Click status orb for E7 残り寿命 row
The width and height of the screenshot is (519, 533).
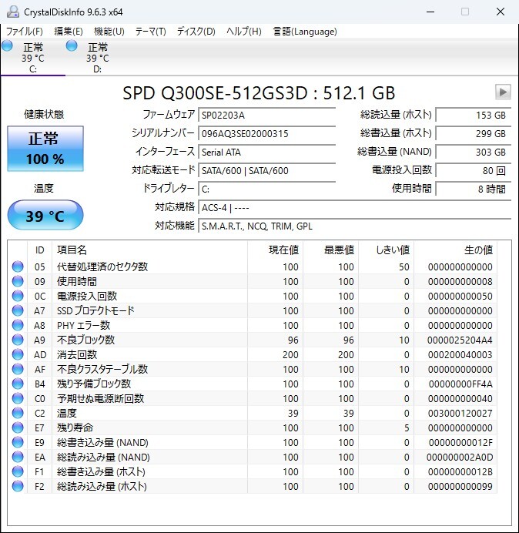click(x=18, y=427)
